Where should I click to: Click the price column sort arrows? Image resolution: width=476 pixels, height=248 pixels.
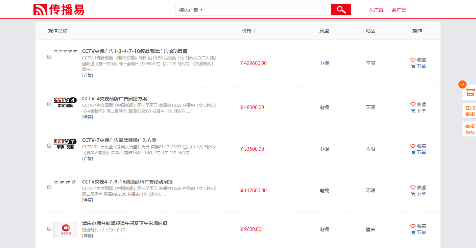[254, 31]
